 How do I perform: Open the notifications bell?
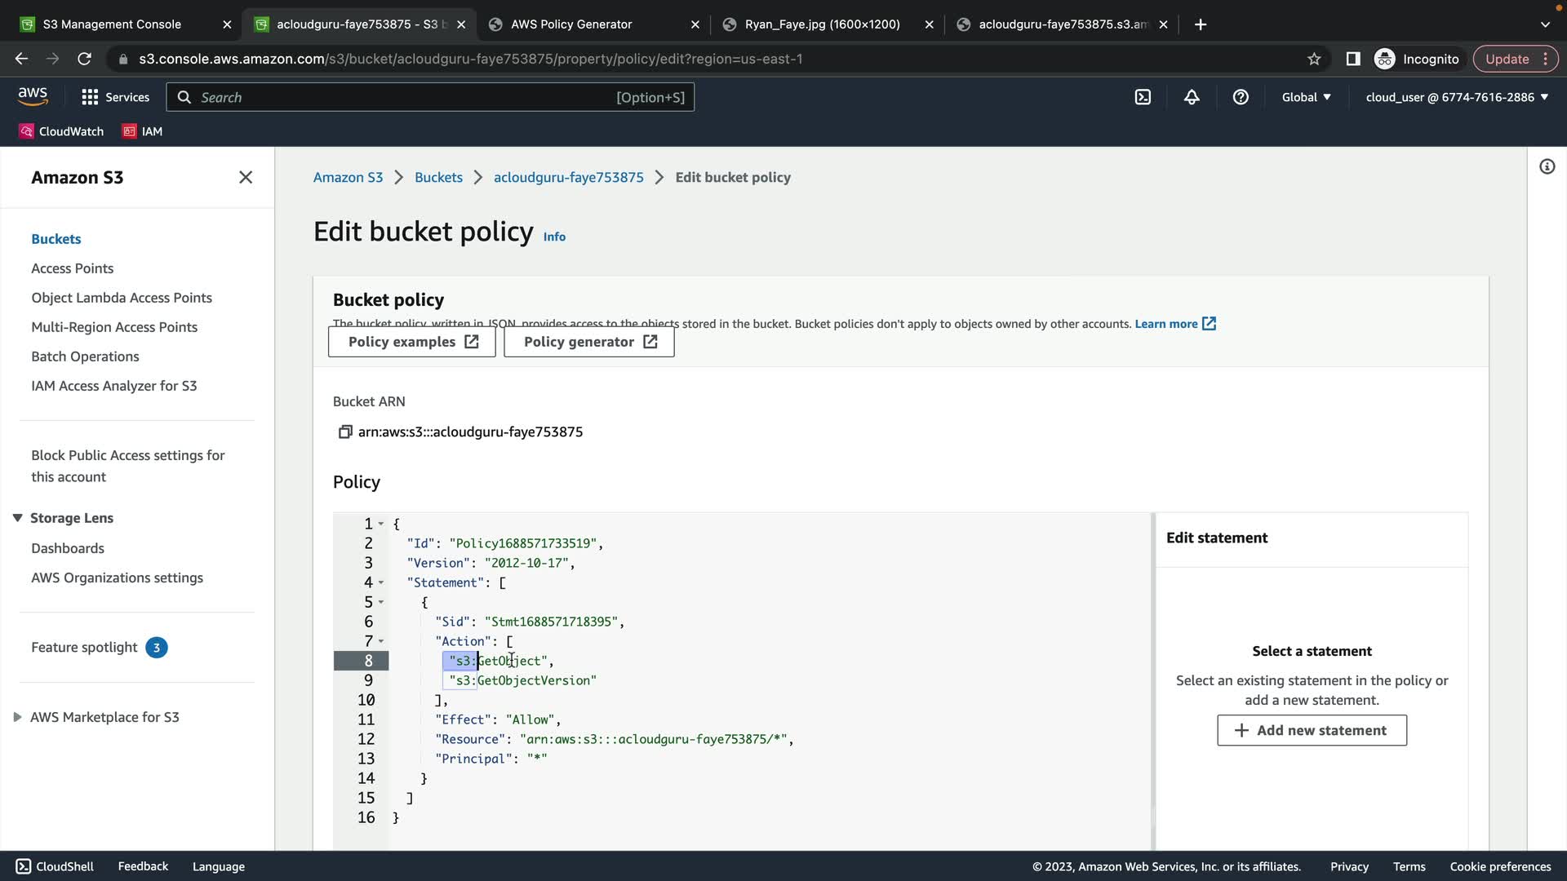coord(1192,97)
